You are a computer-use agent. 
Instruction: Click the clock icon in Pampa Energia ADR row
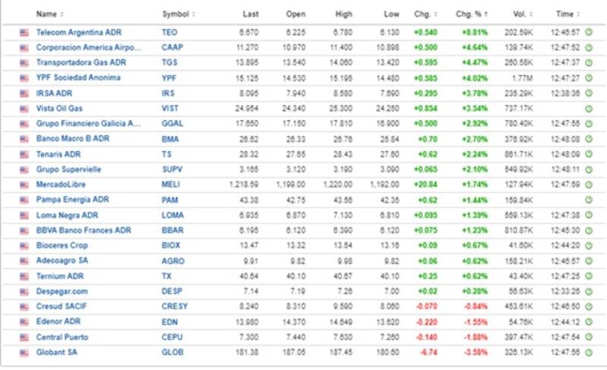(x=588, y=200)
